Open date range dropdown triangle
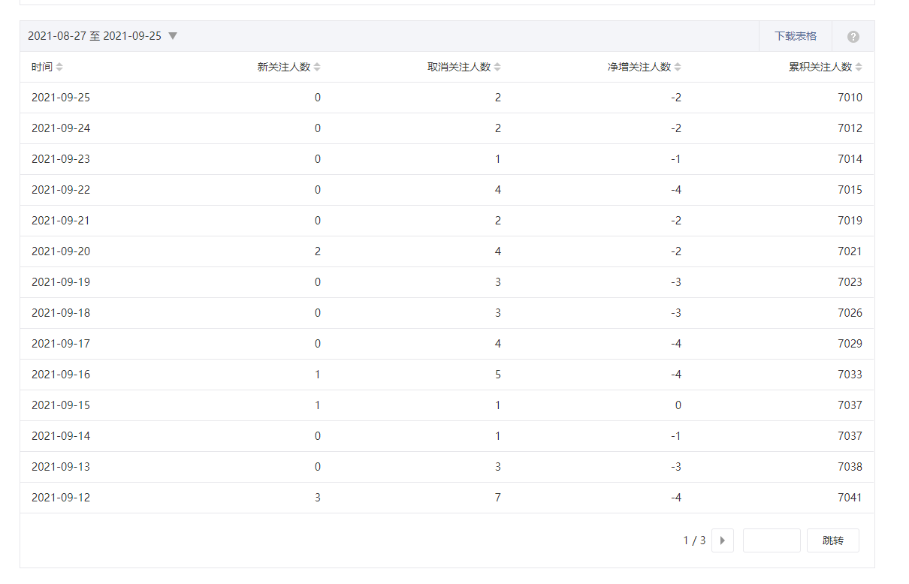The width and height of the screenshot is (909, 584). pyautogui.click(x=173, y=36)
